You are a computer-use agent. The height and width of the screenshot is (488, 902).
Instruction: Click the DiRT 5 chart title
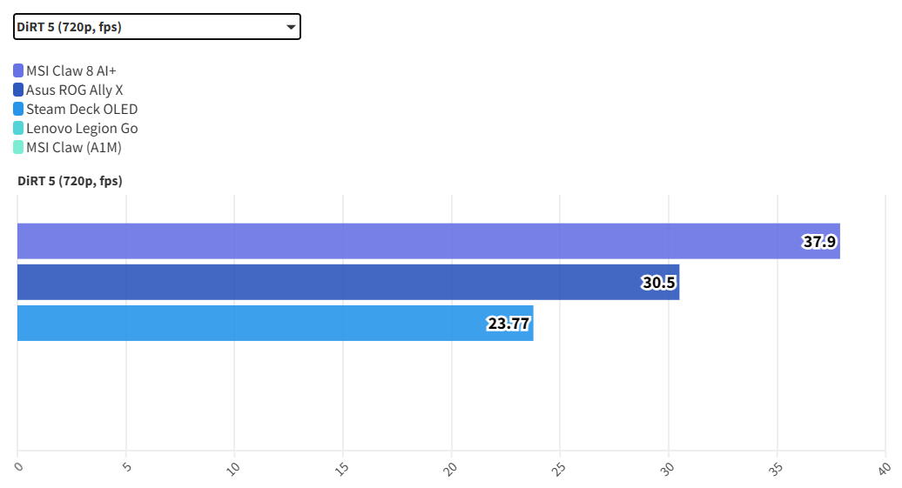70,181
